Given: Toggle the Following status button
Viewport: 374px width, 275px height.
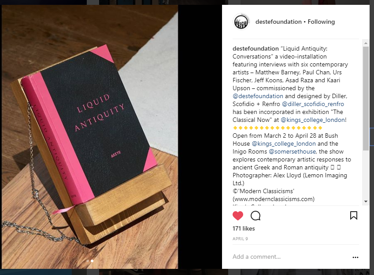Looking at the screenshot, I should coord(321,22).
